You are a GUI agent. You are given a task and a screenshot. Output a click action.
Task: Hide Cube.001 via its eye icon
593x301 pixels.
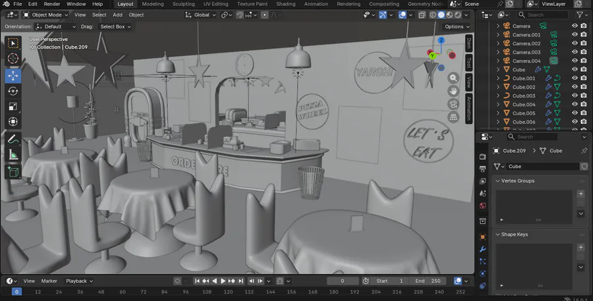(x=575, y=78)
